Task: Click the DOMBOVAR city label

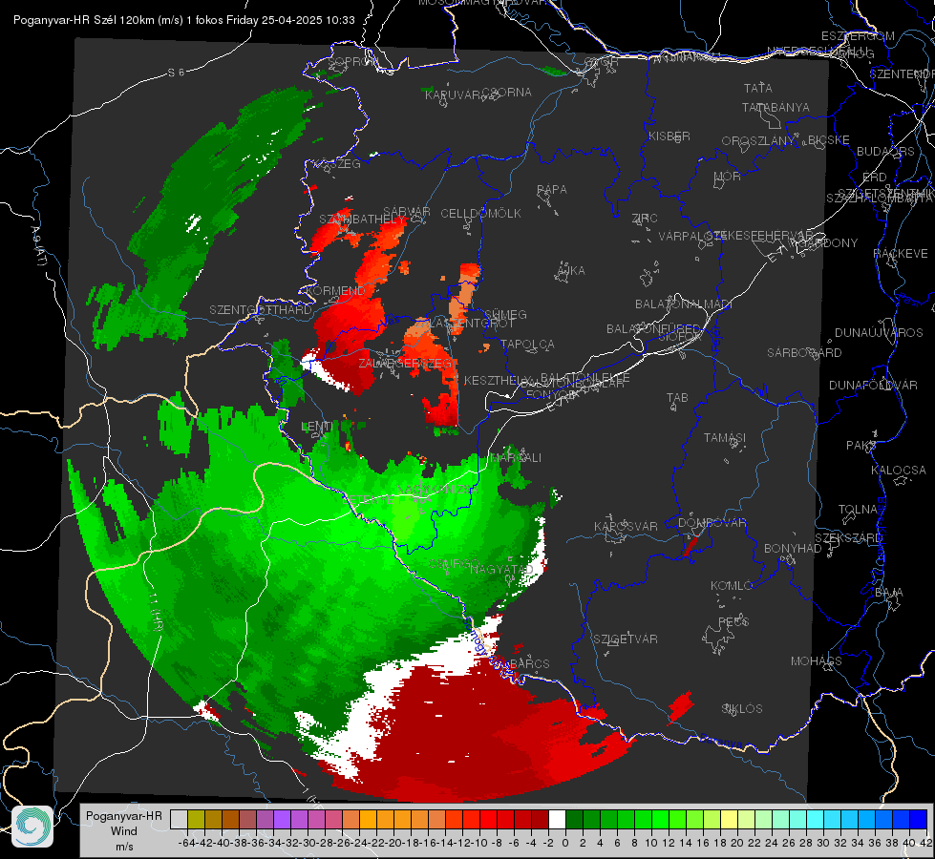Action: click(712, 523)
